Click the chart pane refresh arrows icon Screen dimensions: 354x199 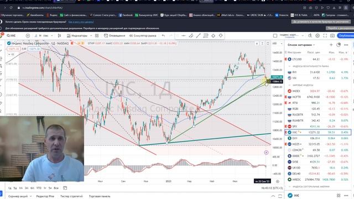click(x=268, y=43)
